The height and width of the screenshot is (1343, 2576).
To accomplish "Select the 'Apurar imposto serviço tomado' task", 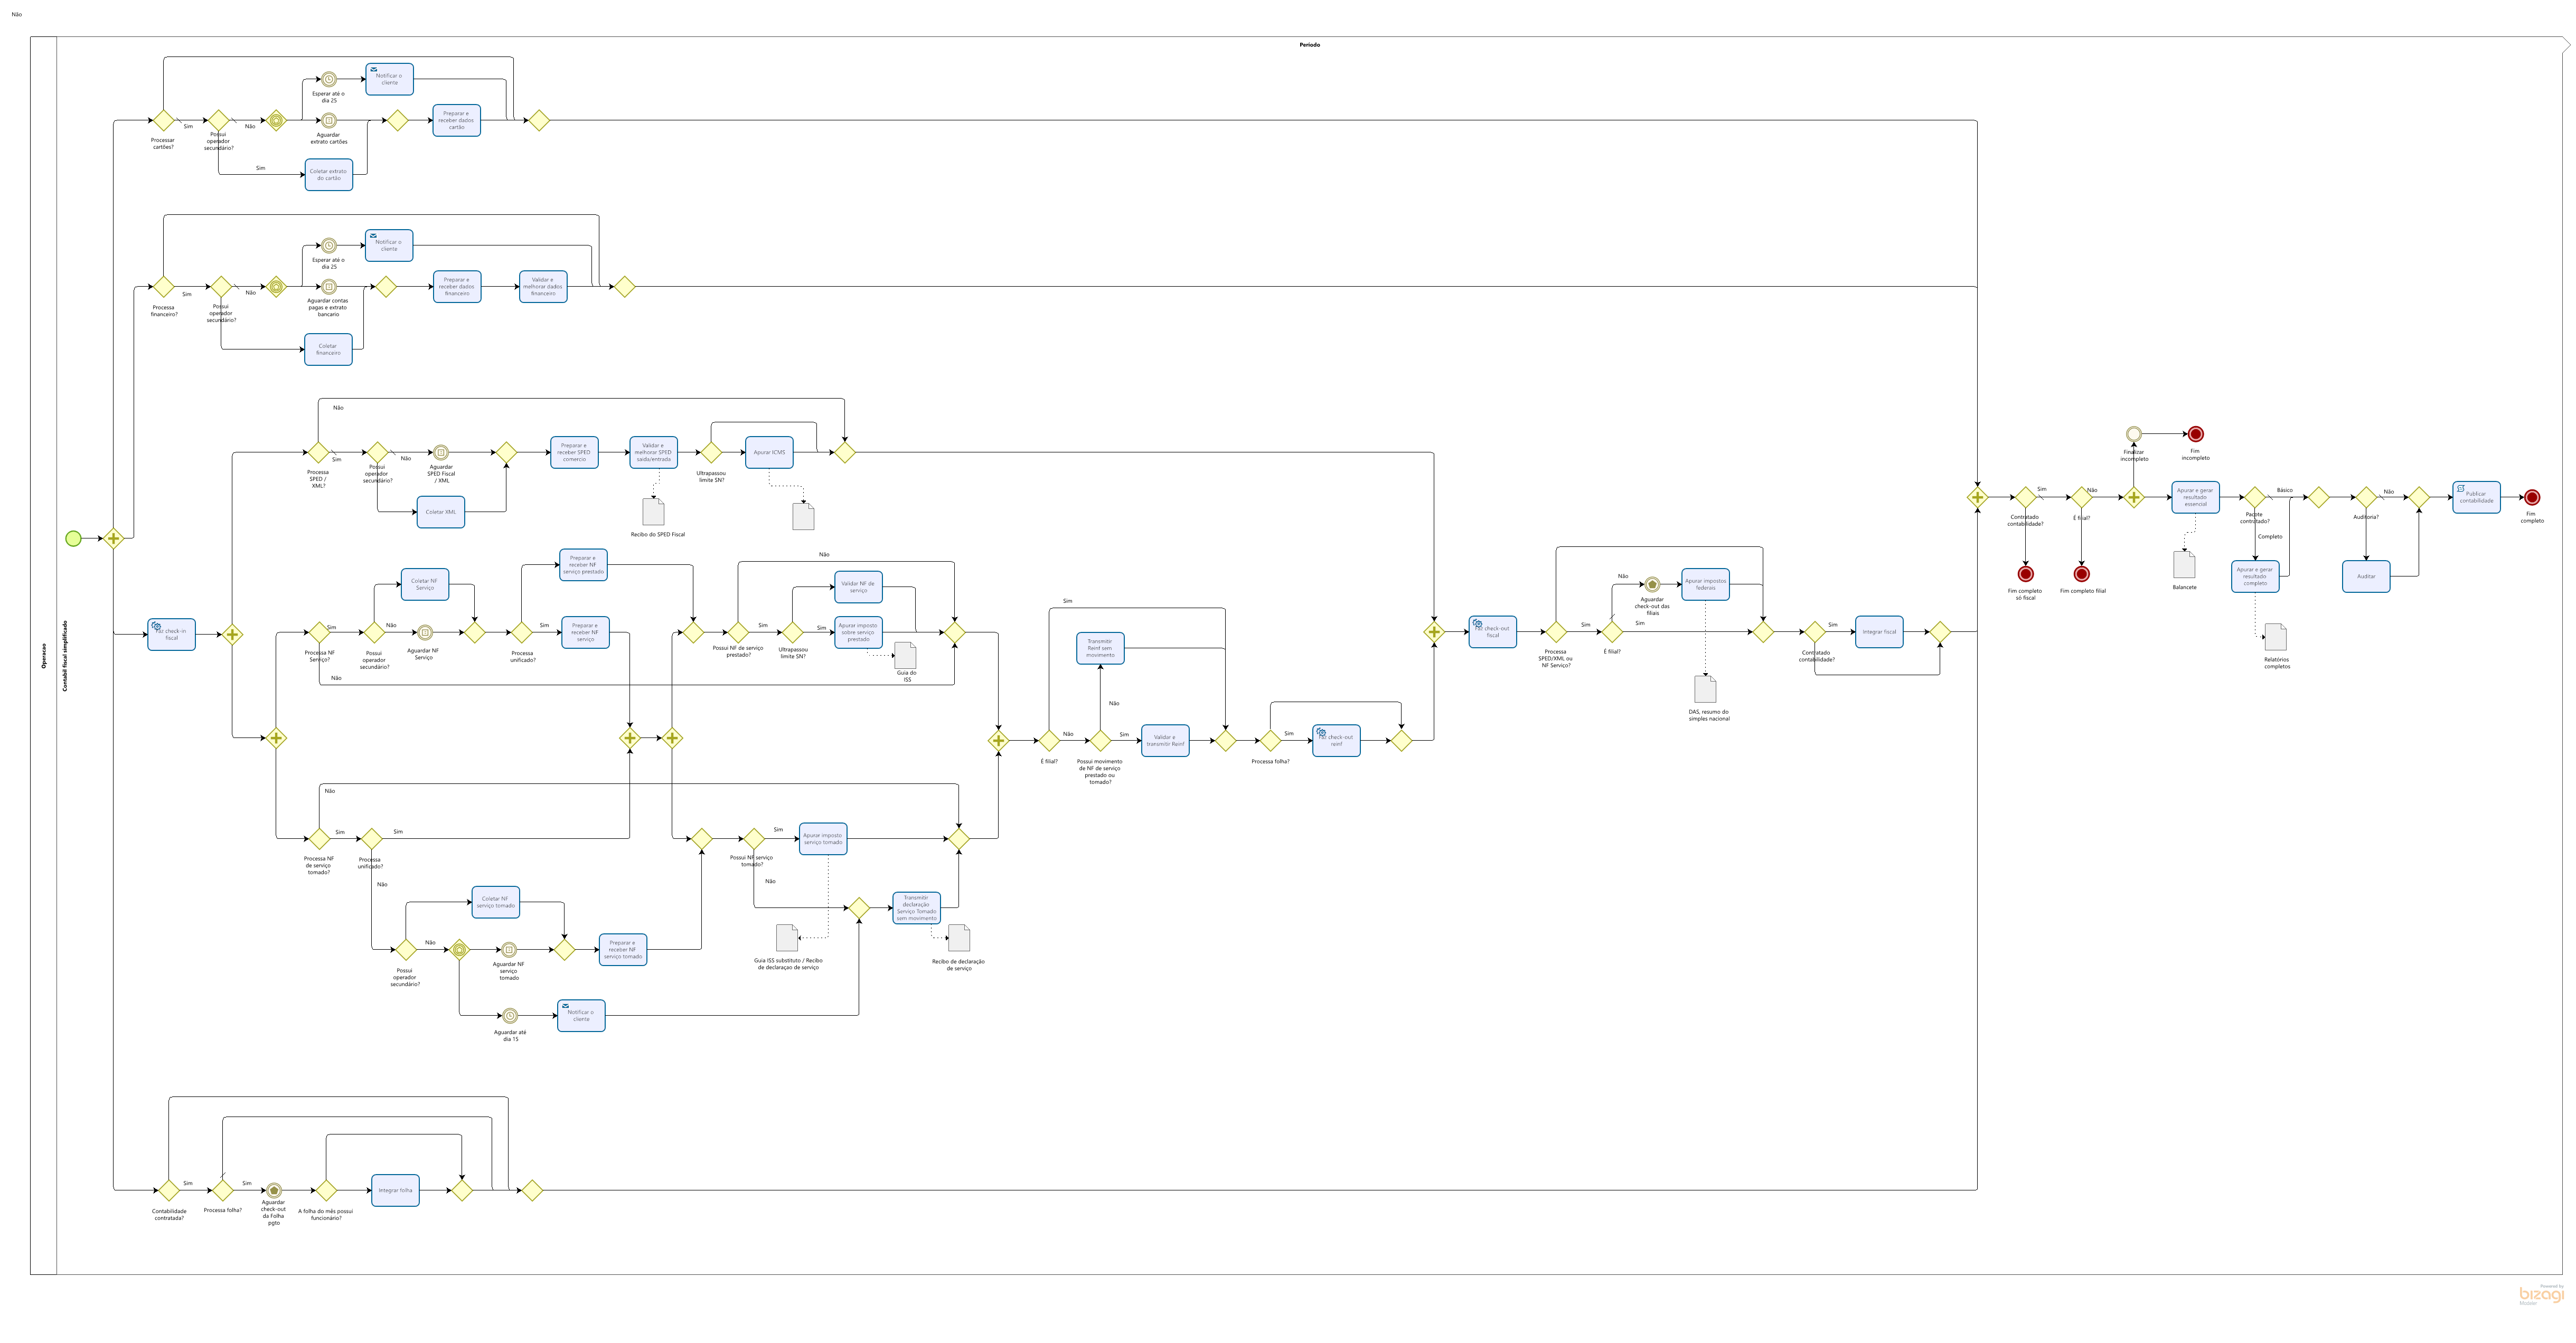I will point(823,839).
